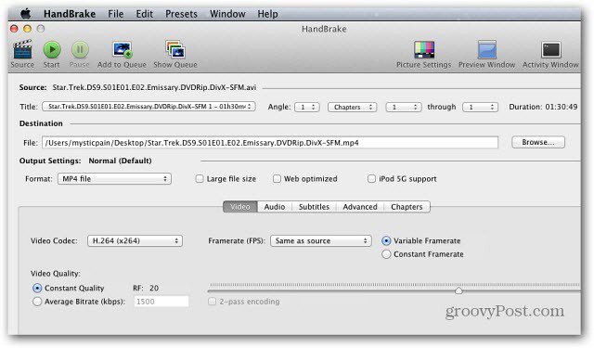Viewport: 594px width, 348px height.
Task: Open the Chapters range type dropdown
Action: tap(352, 107)
